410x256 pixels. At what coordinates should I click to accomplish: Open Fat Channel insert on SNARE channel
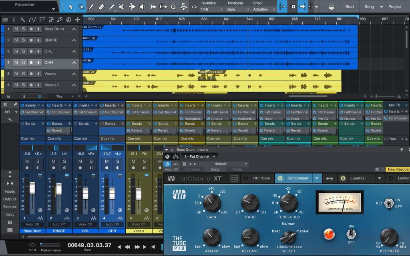tap(59, 112)
